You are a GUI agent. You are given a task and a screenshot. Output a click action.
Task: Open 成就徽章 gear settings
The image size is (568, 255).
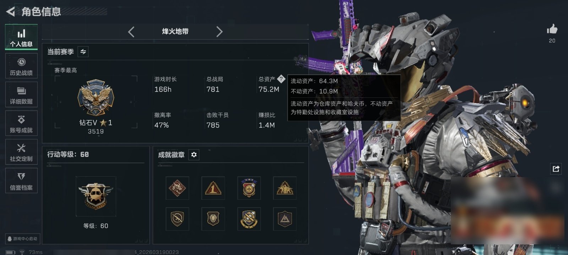(194, 155)
